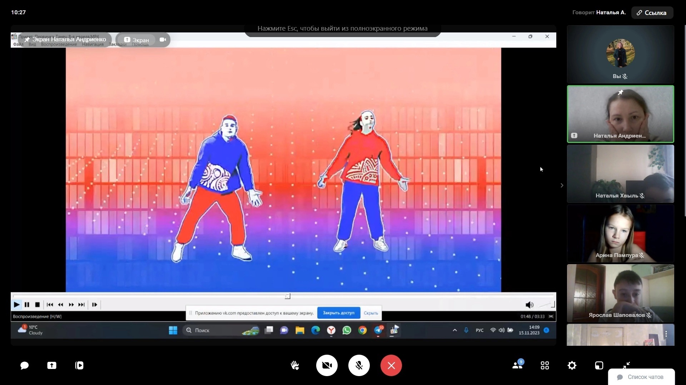
Task: Click the WhatsApp icon in shared taskbar
Action: (x=347, y=330)
